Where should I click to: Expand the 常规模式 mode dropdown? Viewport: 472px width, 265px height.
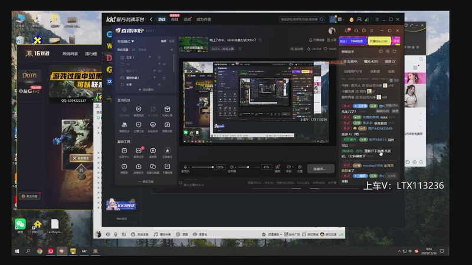pyautogui.click(x=126, y=41)
